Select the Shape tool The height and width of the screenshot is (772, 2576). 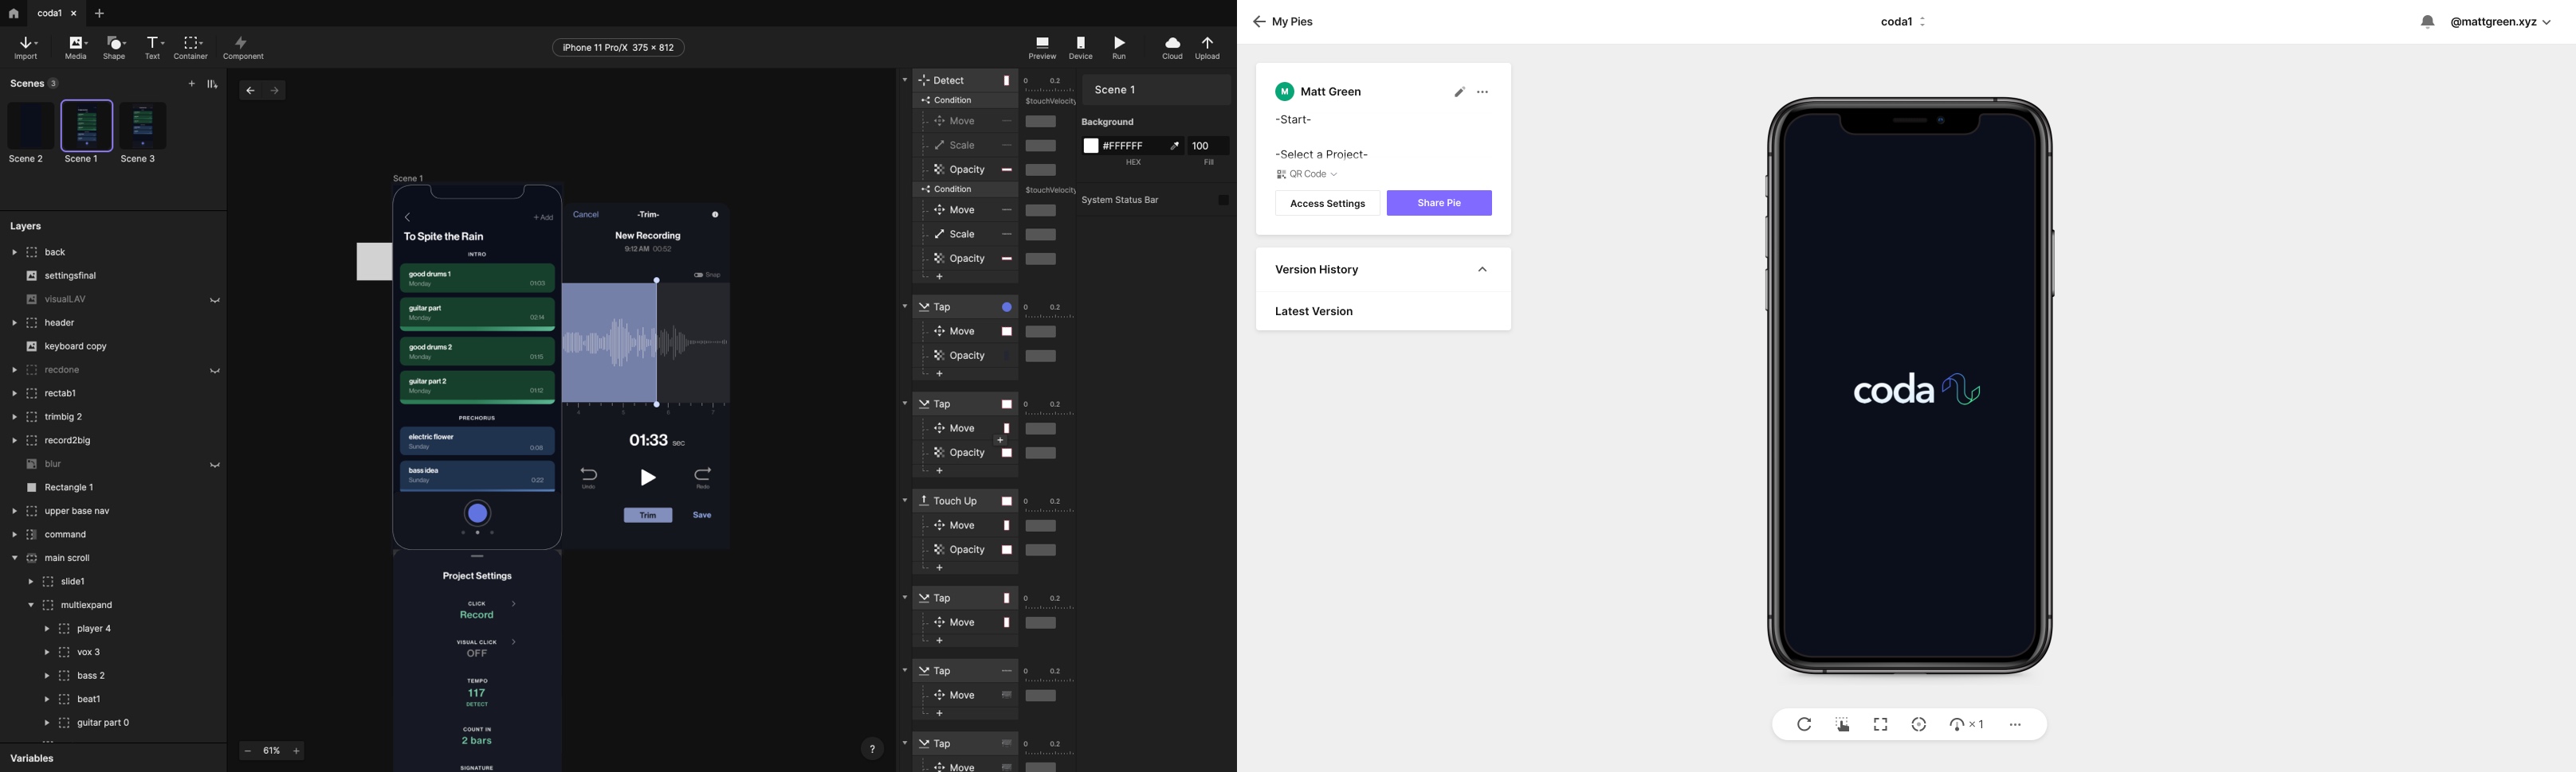point(115,48)
